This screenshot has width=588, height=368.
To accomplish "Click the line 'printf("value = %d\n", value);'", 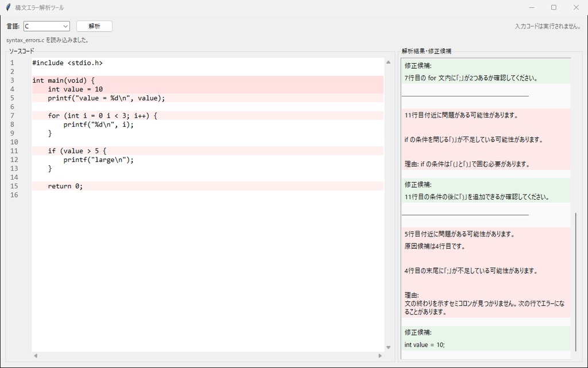I will coord(106,98).
